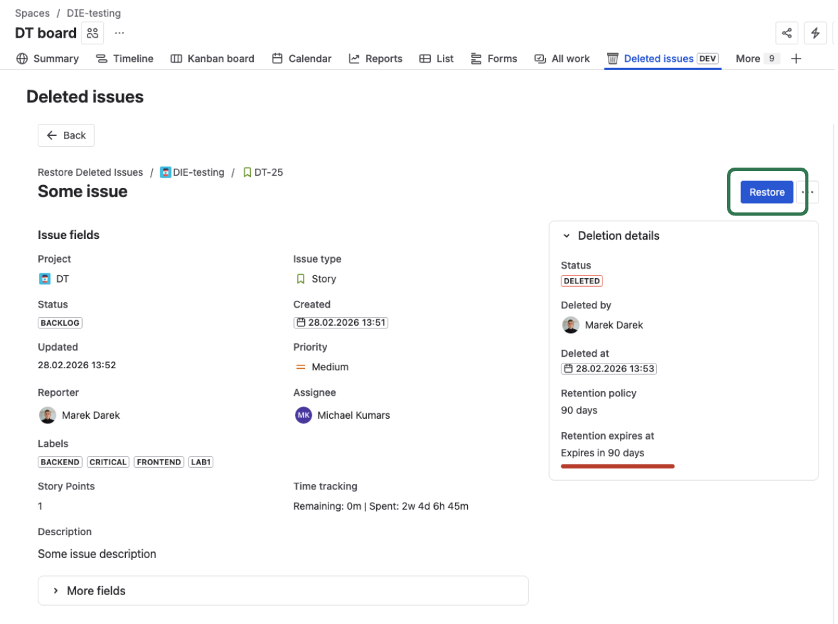Switch to the Kanban board tab

[213, 59]
